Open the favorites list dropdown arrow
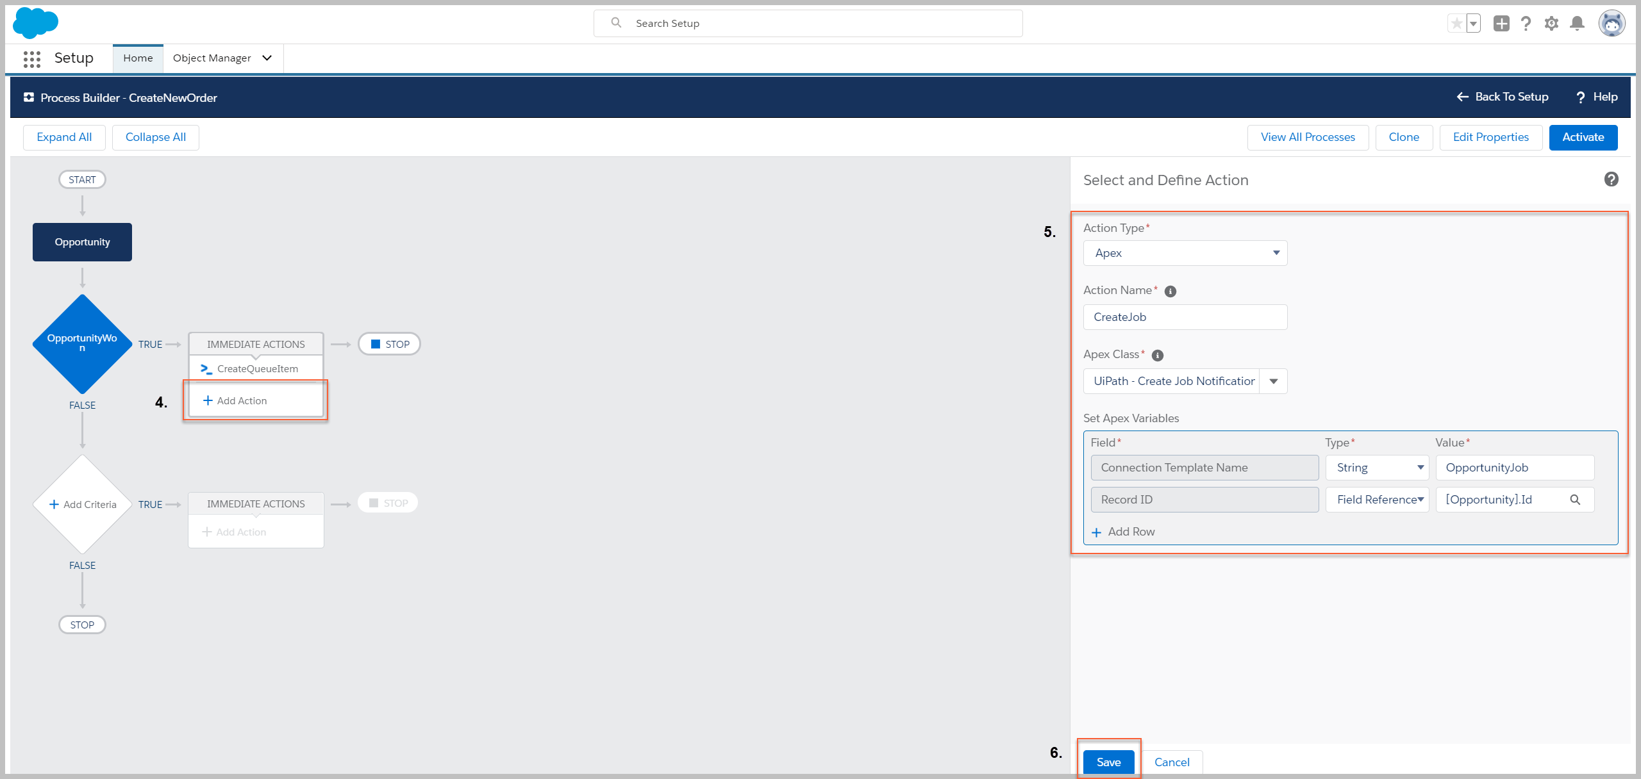 pos(1473,24)
